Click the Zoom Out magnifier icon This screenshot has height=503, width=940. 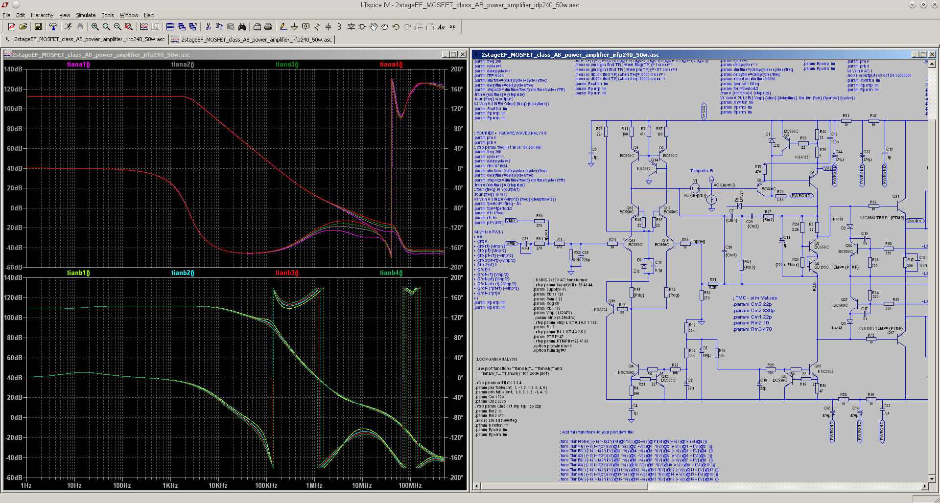[x=117, y=27]
